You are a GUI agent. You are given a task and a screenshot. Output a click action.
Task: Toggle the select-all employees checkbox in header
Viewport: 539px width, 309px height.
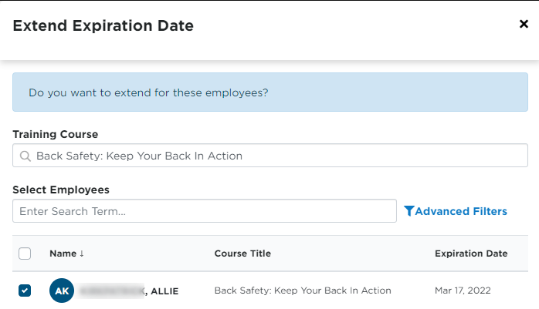tap(25, 254)
